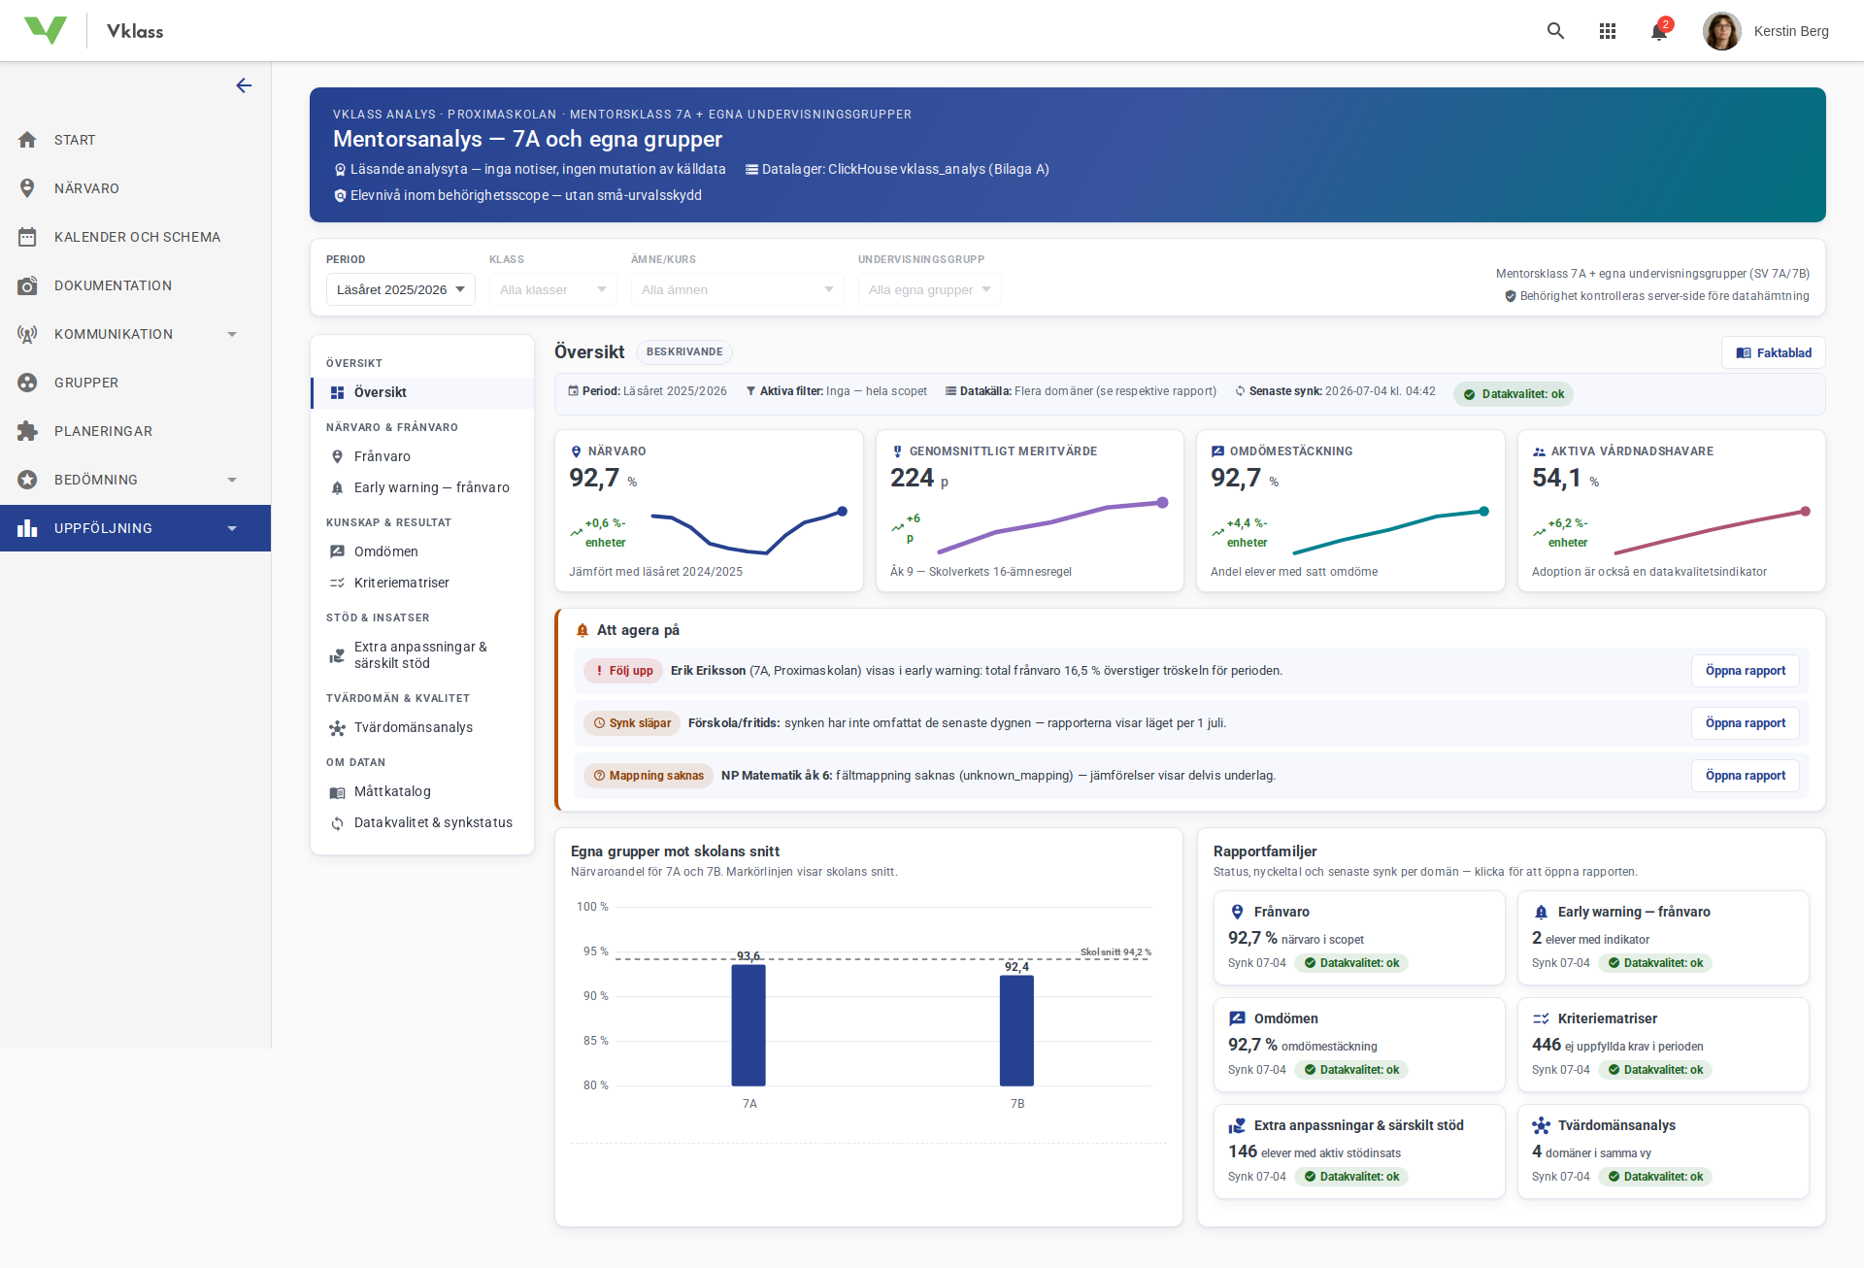1864x1268 pixels.
Task: Open Kriteriematriser in side menu
Action: pyautogui.click(x=422, y=583)
